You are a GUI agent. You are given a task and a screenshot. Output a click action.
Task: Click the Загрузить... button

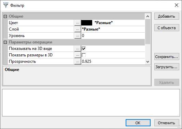(x=167, y=67)
